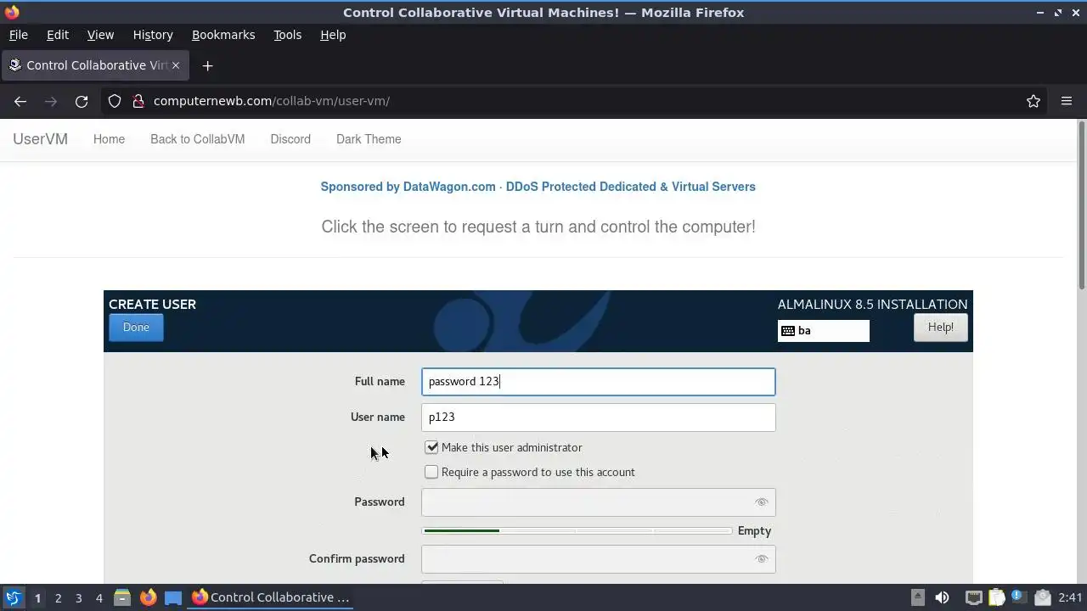Open the volume speaker tray icon
This screenshot has width=1087, height=611.
(942, 597)
